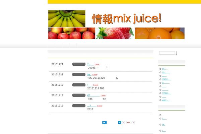Open the post title link above '20161'
The image size is (201, 134).
[90, 64]
